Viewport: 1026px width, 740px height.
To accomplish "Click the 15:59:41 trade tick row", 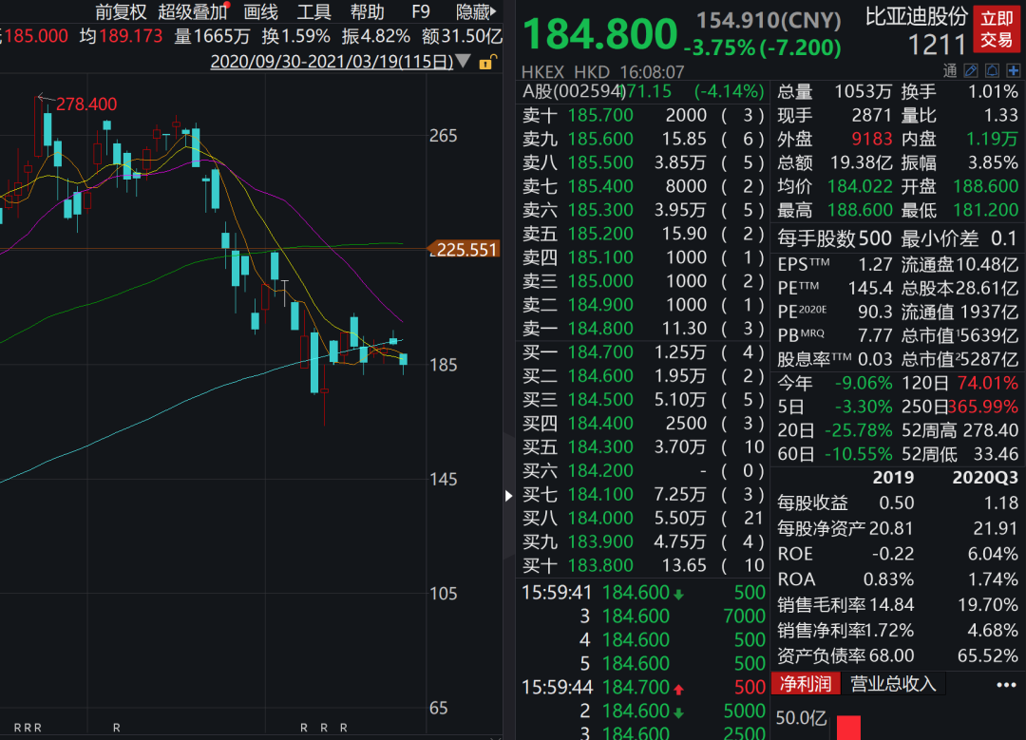I will (642, 593).
